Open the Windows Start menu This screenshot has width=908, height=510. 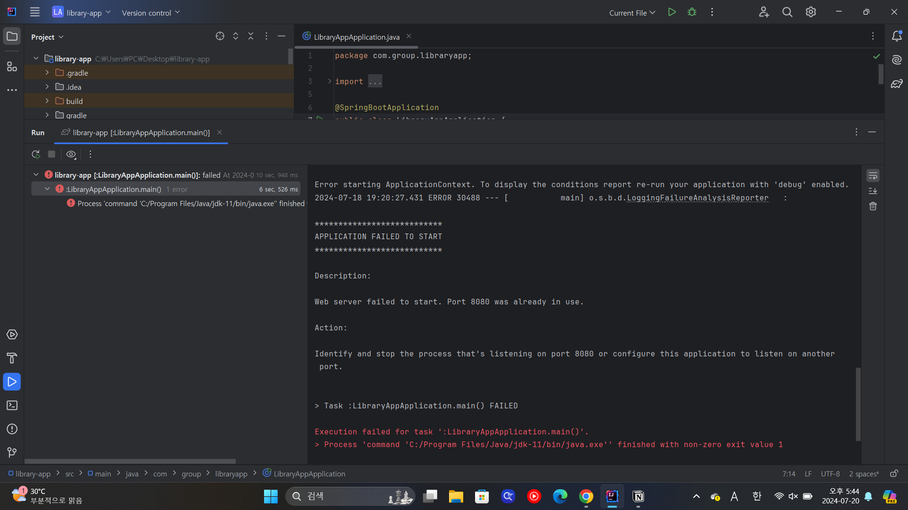(x=271, y=496)
